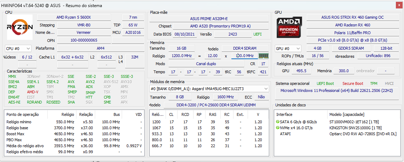Click the AMD Radeon Graphics logo
This screenshot has height=162, width=404.
pos(289,28)
